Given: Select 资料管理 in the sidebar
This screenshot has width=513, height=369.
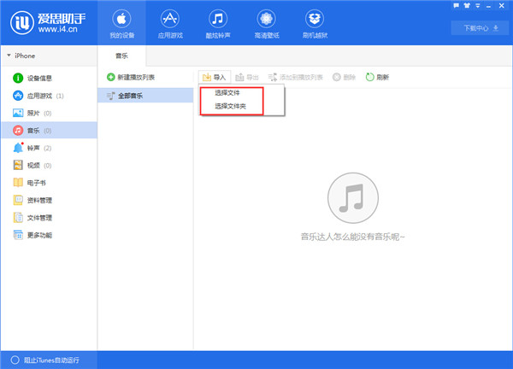Looking at the screenshot, I should pyautogui.click(x=49, y=201).
